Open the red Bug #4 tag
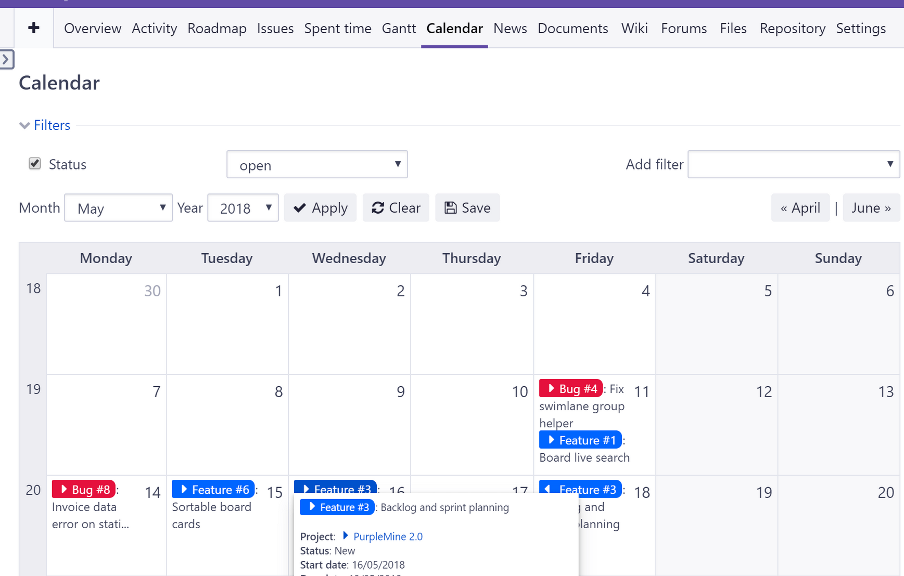 [x=571, y=388]
